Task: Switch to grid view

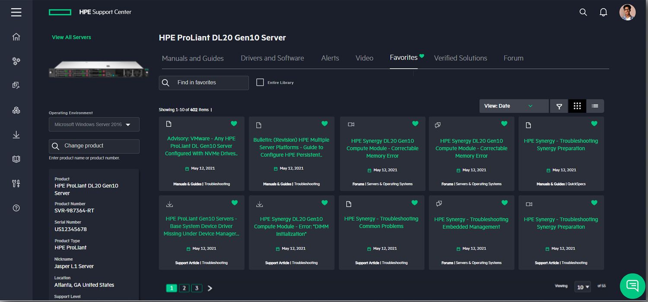Action: click(577, 106)
